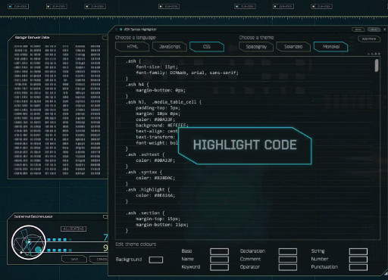Select JavaScript as the language
This screenshot has width=388, height=280.
click(x=170, y=47)
